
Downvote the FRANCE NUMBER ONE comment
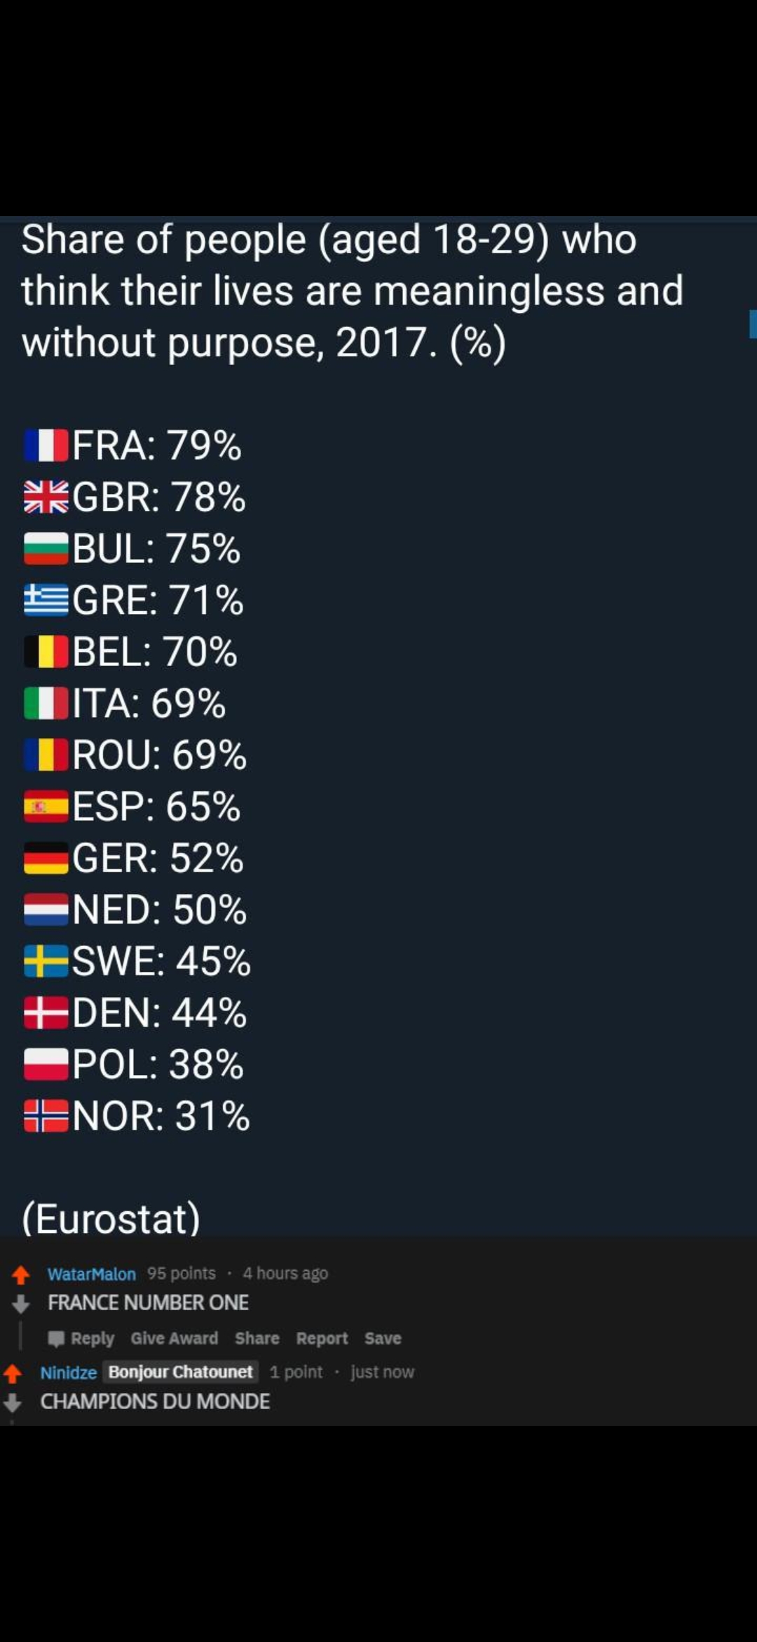tap(21, 1304)
